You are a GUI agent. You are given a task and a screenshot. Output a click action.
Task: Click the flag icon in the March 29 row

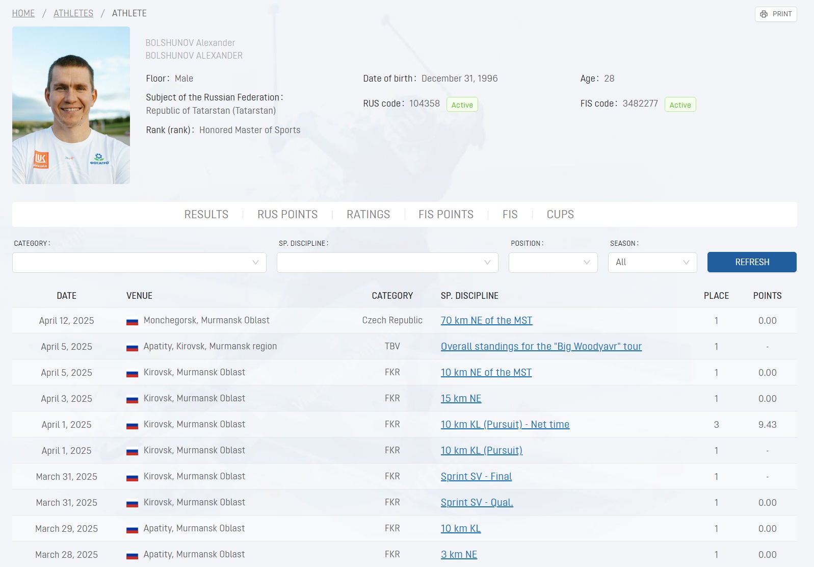(x=132, y=529)
